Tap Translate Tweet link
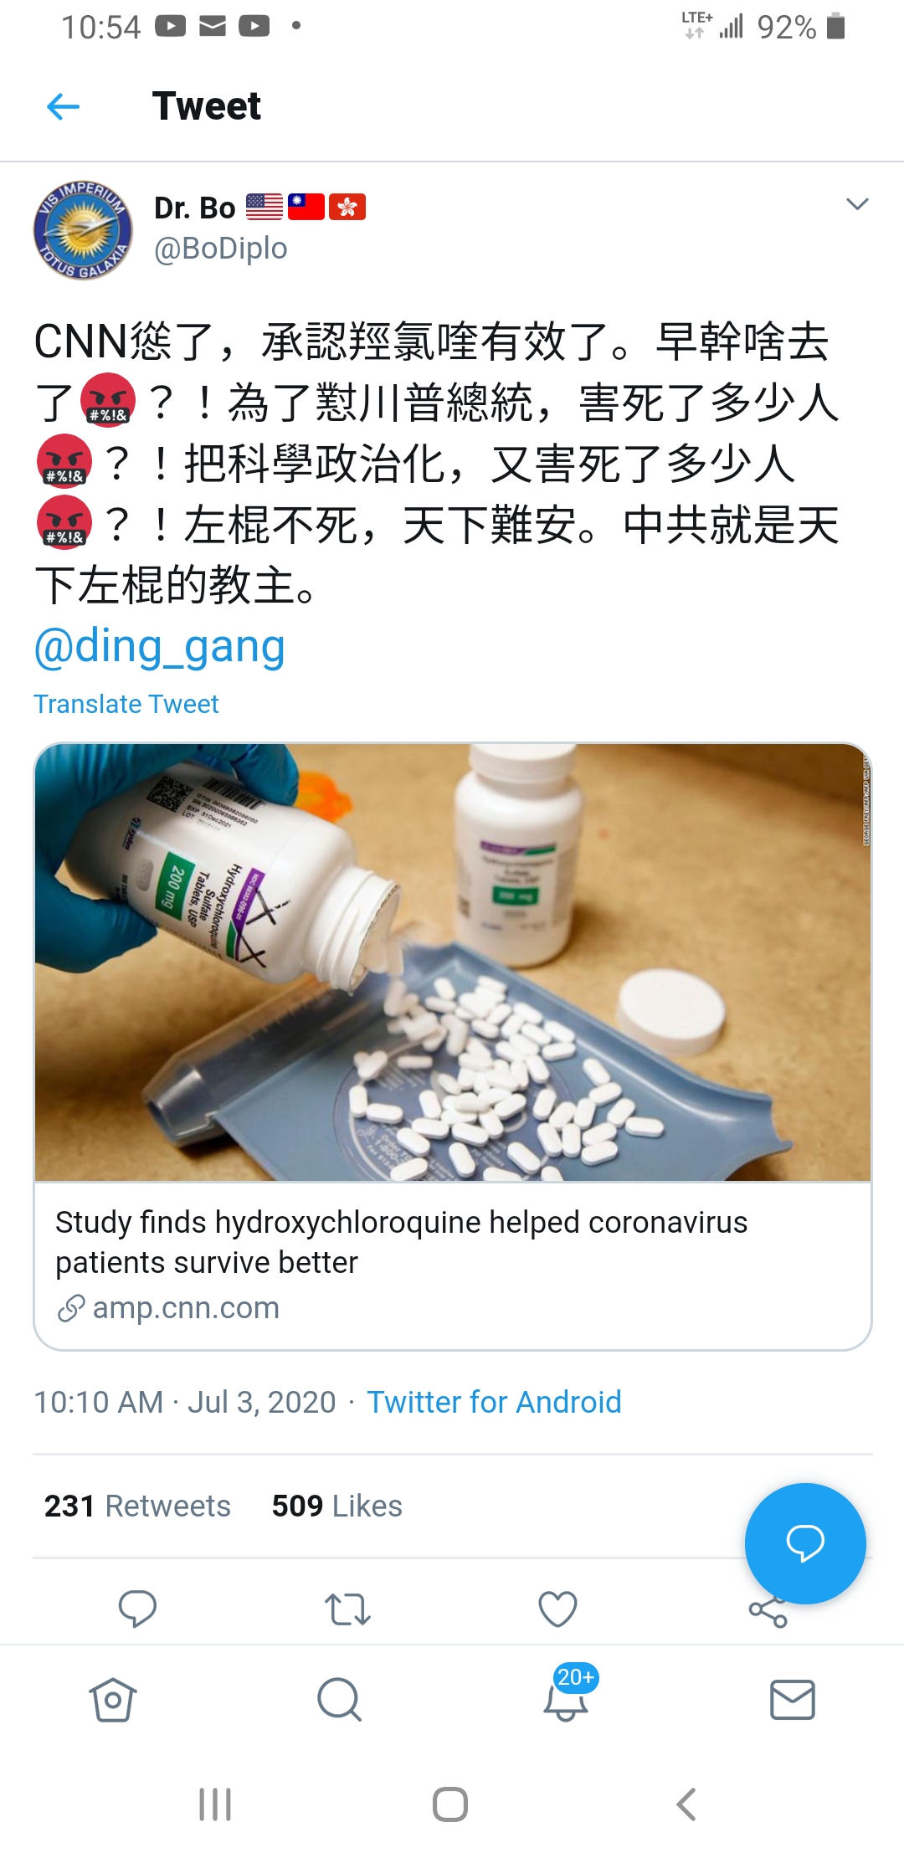The width and height of the screenshot is (904, 1858). click(x=126, y=704)
